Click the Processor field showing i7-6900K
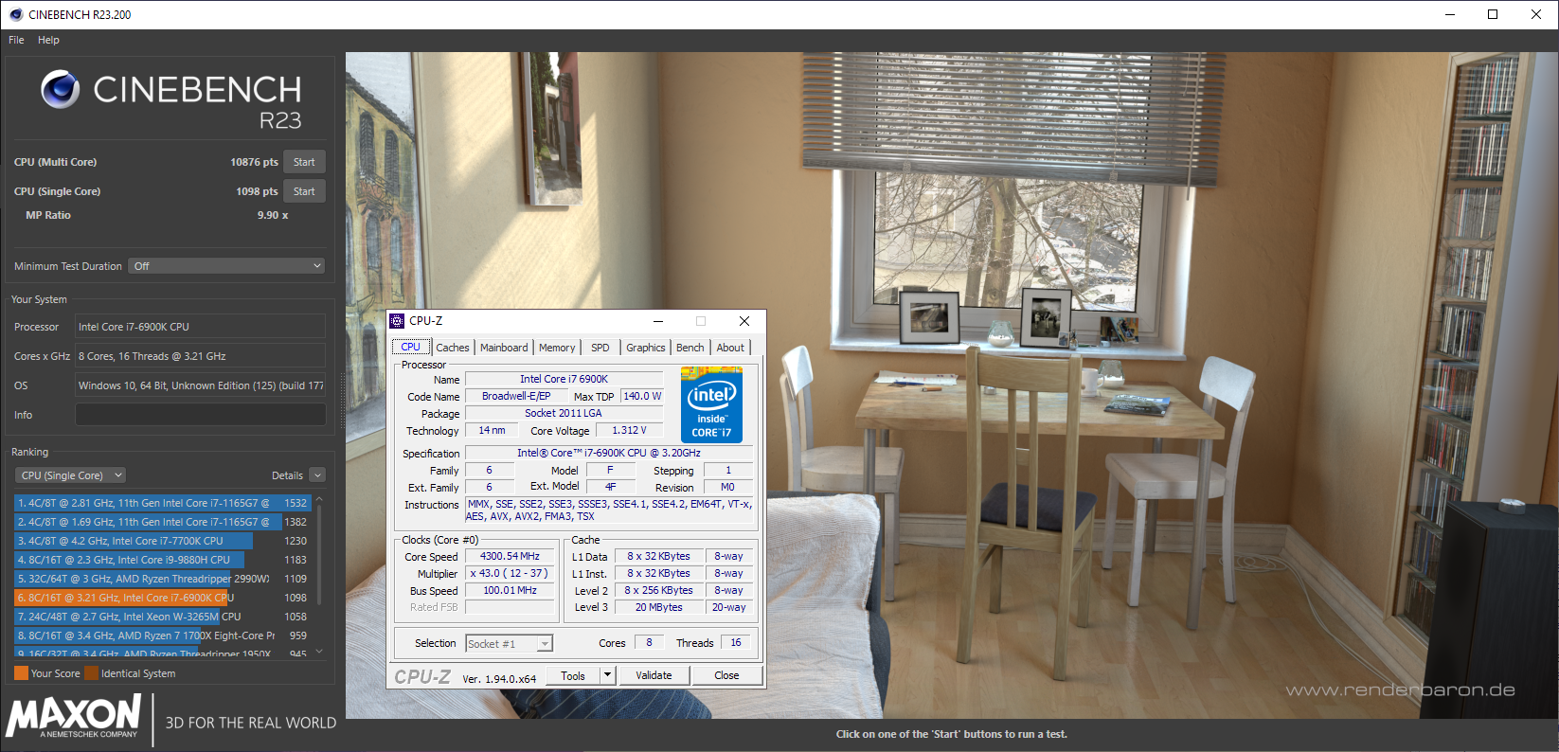This screenshot has width=1559, height=752. click(201, 327)
